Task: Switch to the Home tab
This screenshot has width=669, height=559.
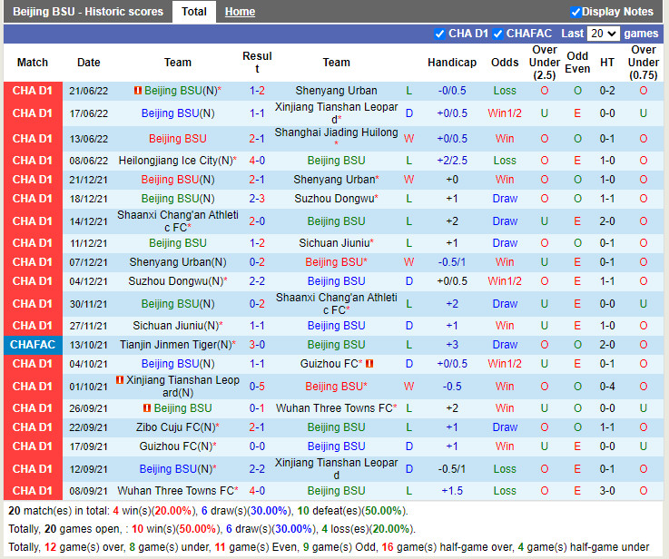Action: (240, 12)
